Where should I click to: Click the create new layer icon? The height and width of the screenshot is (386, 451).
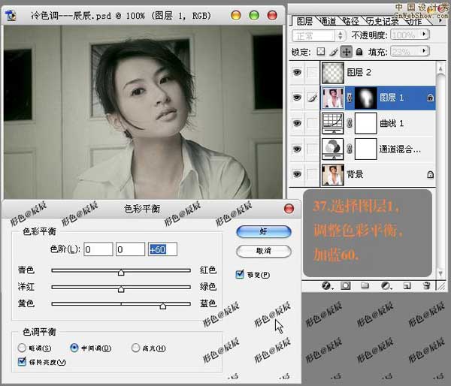(x=406, y=286)
